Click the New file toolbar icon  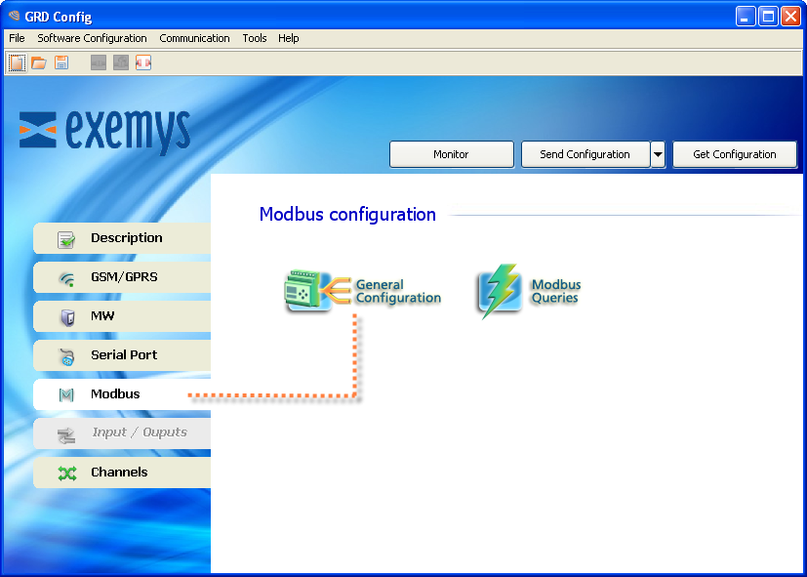pos(17,63)
